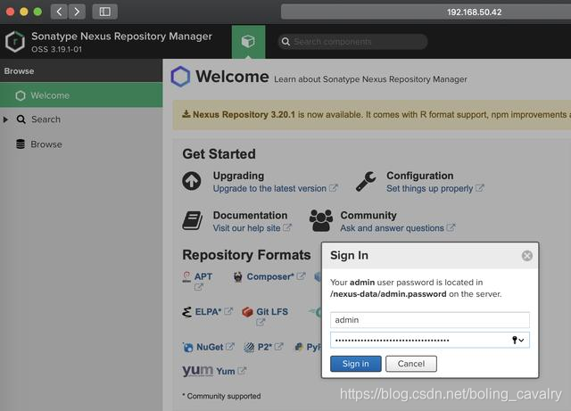This screenshot has height=411, width=571.
Task: Click the ELPA logo icon
Action: [186, 312]
